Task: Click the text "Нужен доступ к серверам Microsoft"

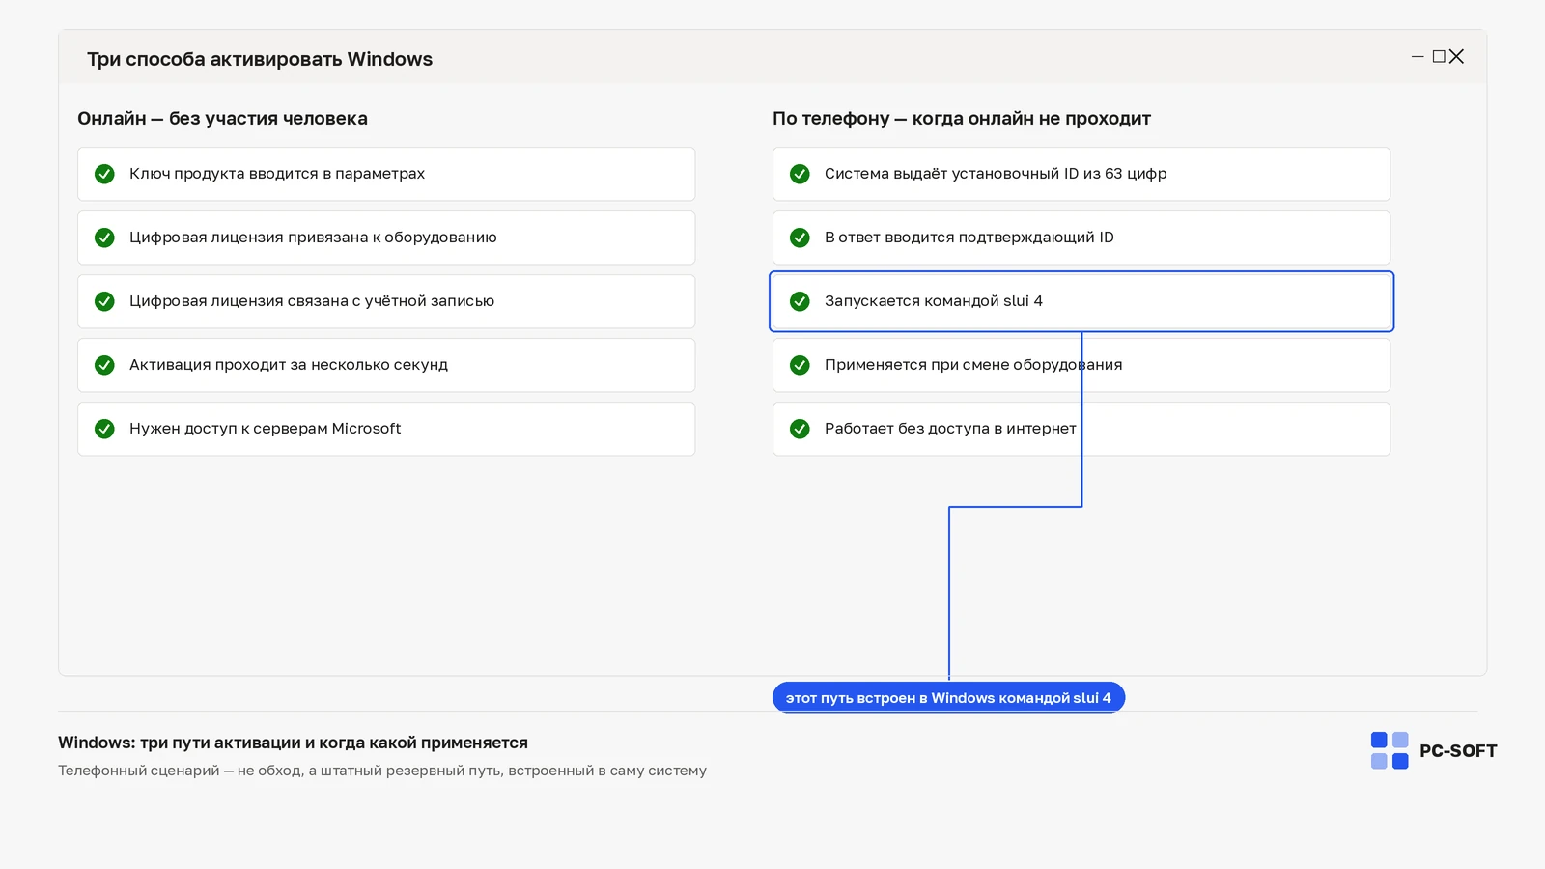Action: coord(266,429)
